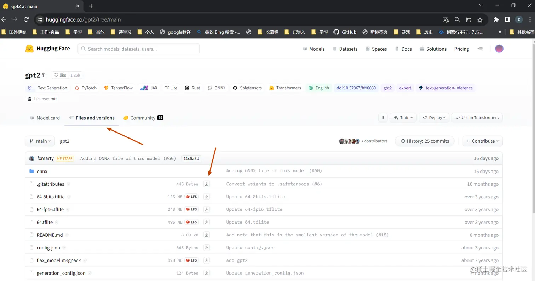Open the onnx folder

click(42, 171)
